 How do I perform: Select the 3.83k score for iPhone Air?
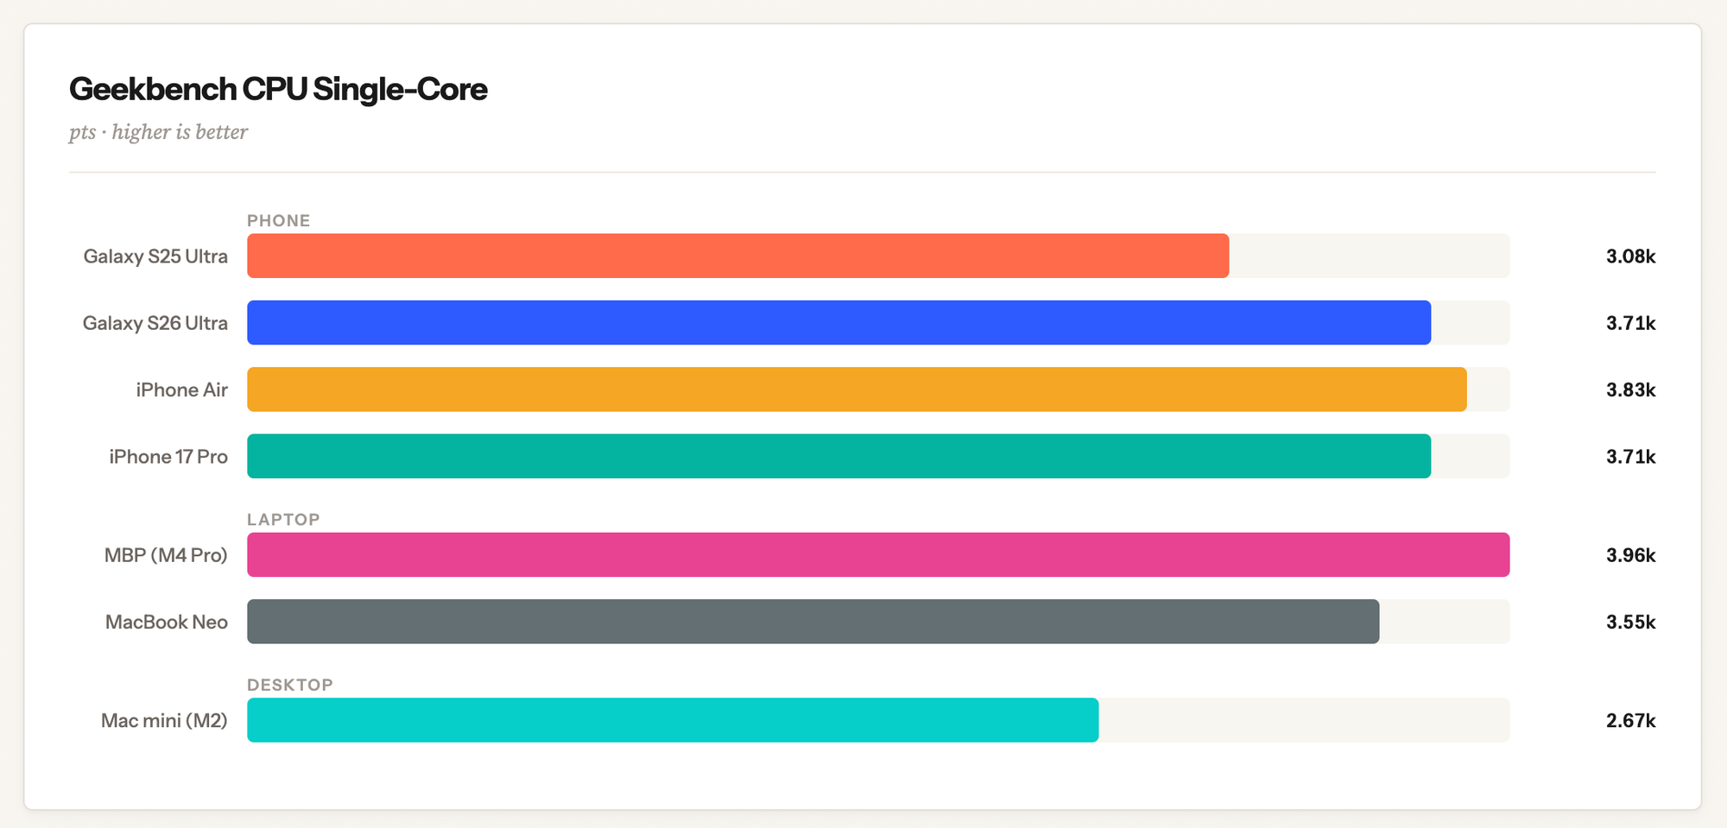tap(1630, 390)
